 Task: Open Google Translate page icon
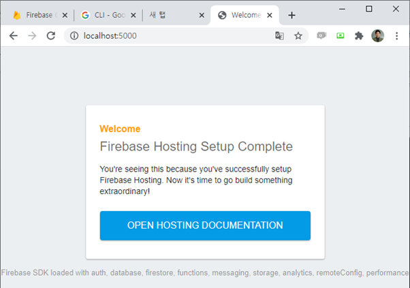pyautogui.click(x=279, y=35)
